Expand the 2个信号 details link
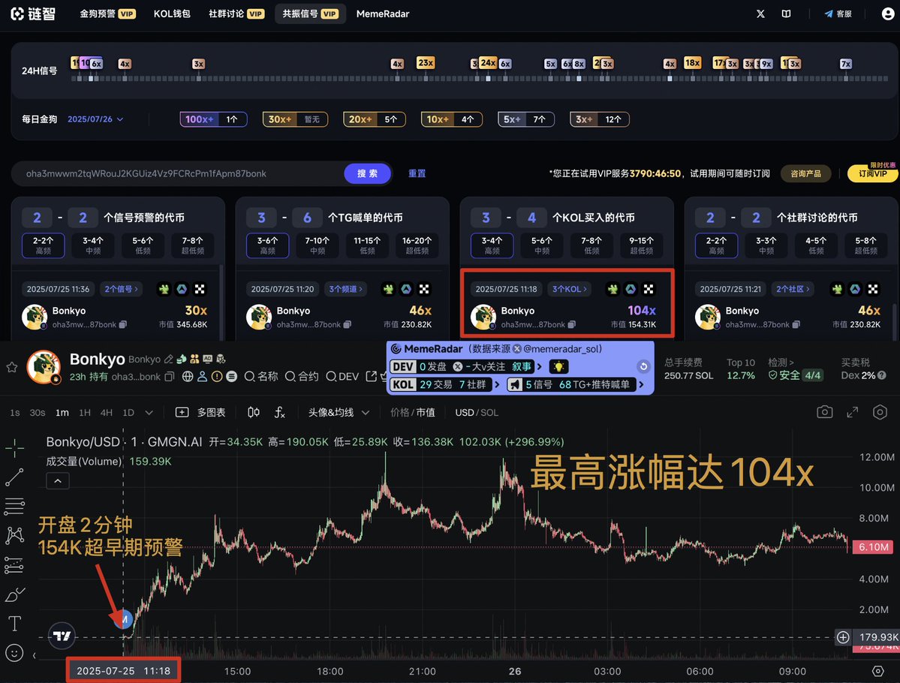Screen dimensions: 900x683 tap(121, 289)
